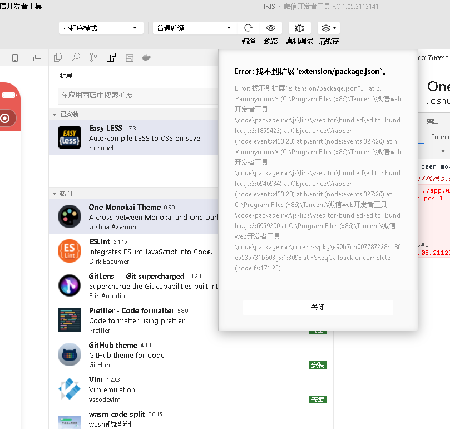The image size is (450, 429).
Task: Click the layout panel icon
Action: click(130, 58)
